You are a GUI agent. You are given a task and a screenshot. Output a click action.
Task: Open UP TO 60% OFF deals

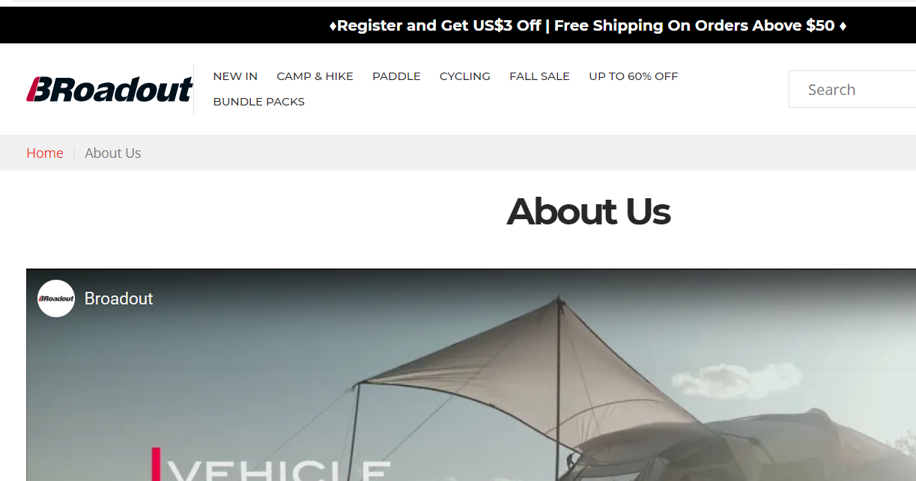pyautogui.click(x=633, y=76)
